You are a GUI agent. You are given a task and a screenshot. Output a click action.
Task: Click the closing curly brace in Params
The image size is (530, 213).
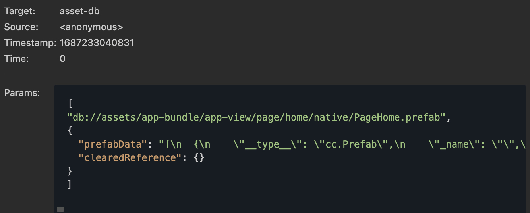[70, 171]
